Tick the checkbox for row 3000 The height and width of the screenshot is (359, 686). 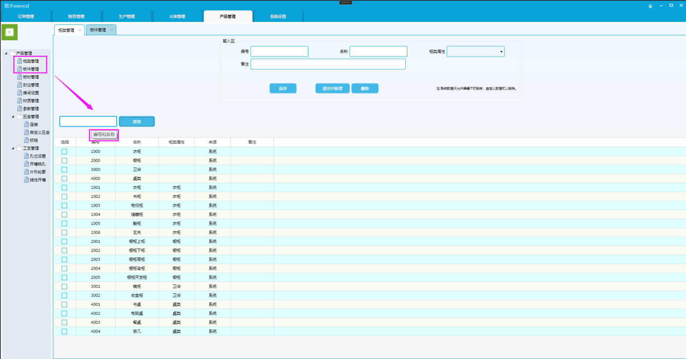pos(64,170)
